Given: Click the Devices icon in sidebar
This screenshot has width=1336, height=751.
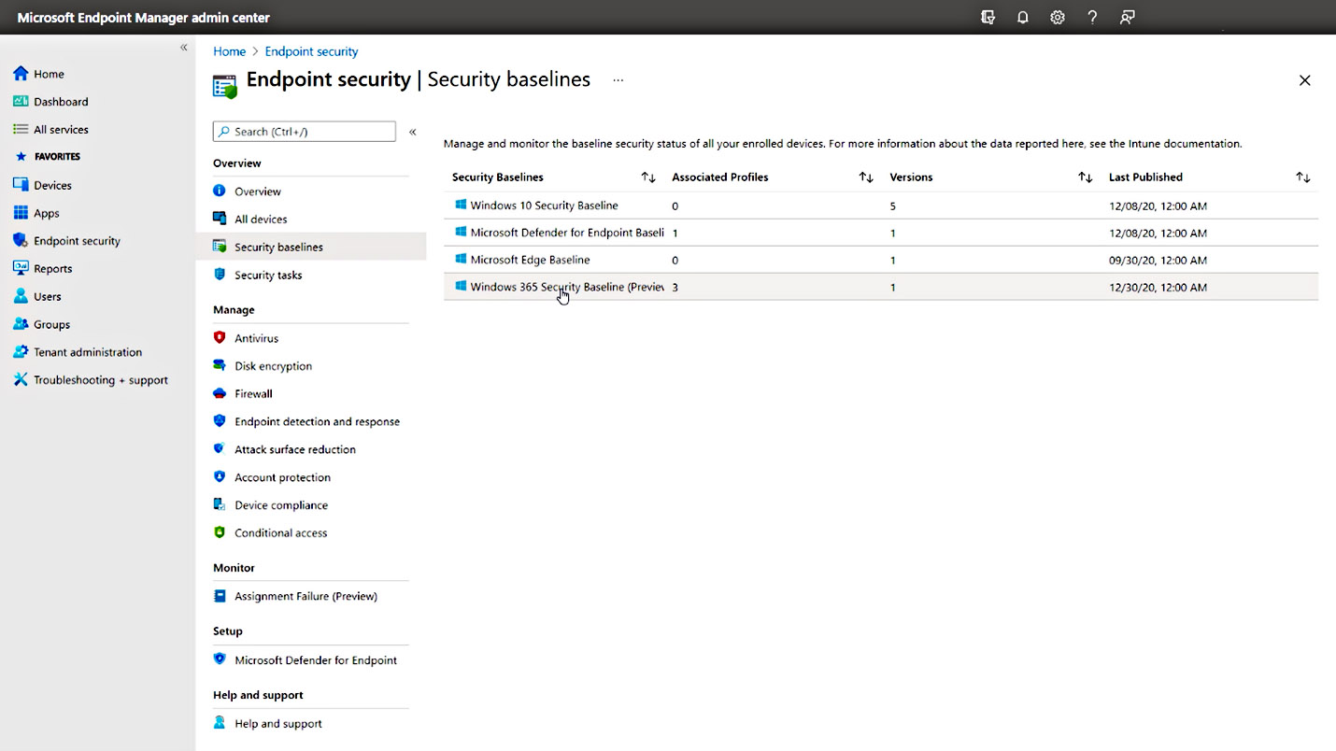Looking at the screenshot, I should [x=21, y=185].
